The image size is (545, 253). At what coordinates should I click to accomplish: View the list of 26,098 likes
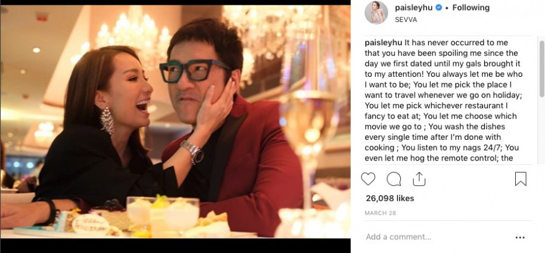390,198
